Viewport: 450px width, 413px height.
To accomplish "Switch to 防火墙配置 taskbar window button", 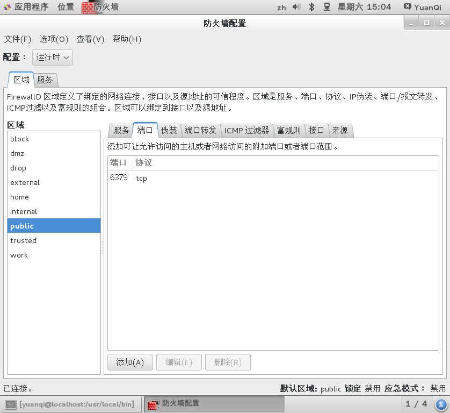I will click(214, 404).
